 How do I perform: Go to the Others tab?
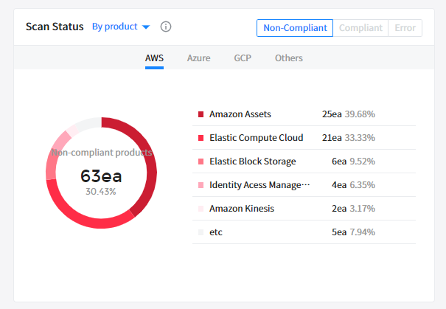(x=288, y=58)
